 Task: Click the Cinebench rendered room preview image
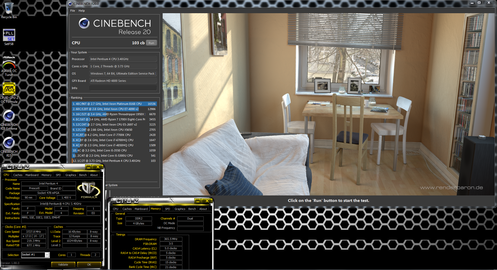pyautogui.click(x=328, y=104)
